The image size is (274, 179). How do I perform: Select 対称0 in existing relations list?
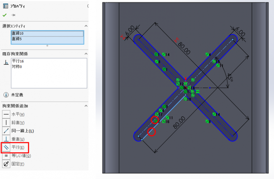[17, 66]
